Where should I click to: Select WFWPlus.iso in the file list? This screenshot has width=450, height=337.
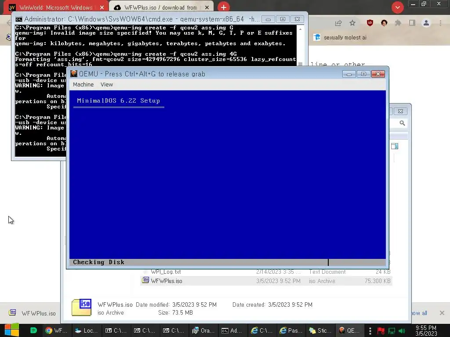pos(167,281)
